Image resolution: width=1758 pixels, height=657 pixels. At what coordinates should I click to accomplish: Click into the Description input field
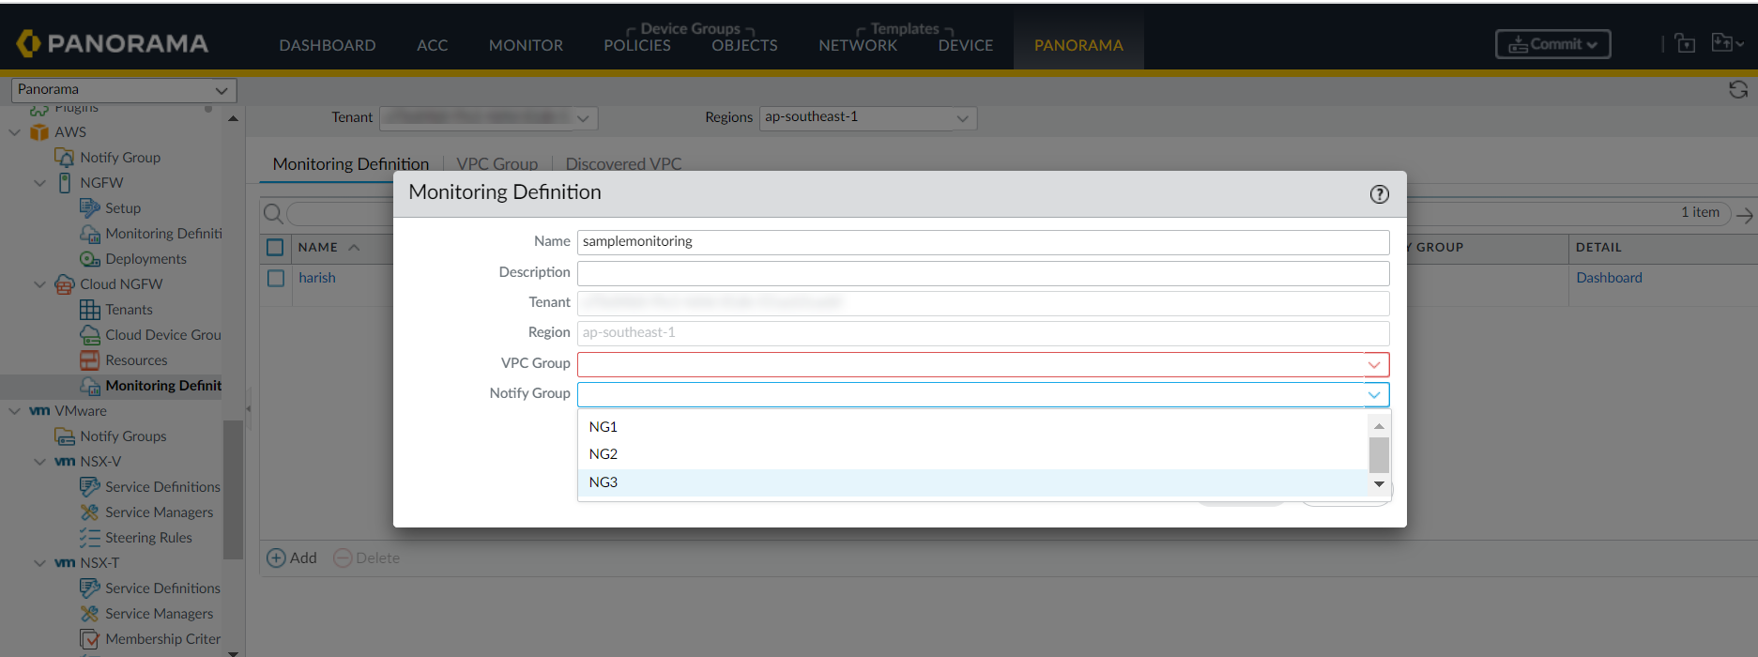983,273
